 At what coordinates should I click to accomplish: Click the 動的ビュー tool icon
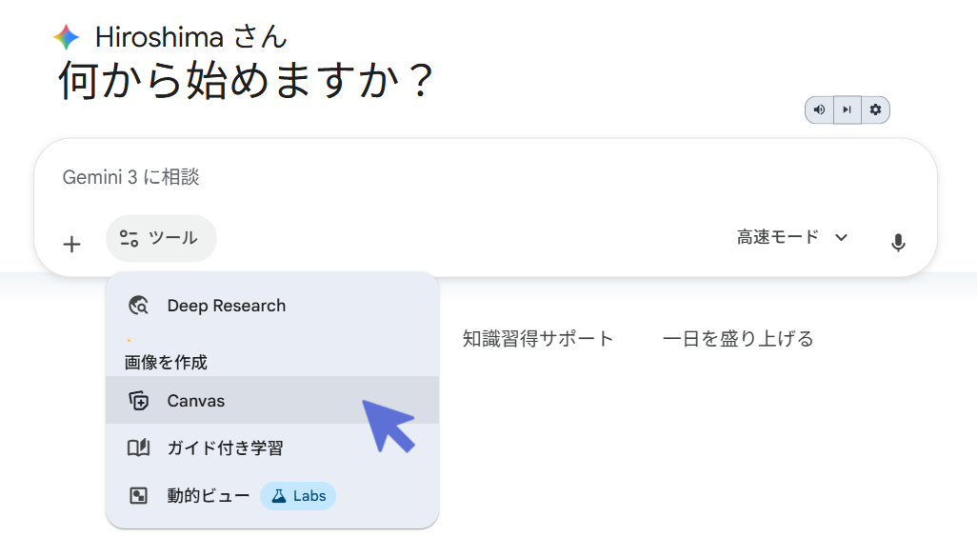coord(138,496)
